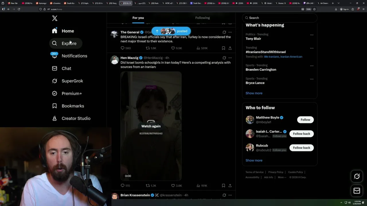Open a new browser tab
This screenshot has width=367, height=206.
333,3
